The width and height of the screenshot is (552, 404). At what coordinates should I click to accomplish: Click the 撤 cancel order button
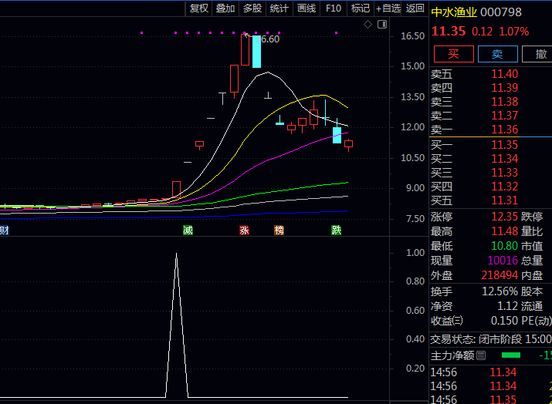[538, 54]
